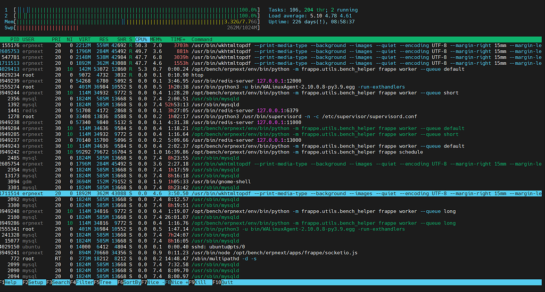Select the gdm gnome-shell process row

click(x=271, y=182)
